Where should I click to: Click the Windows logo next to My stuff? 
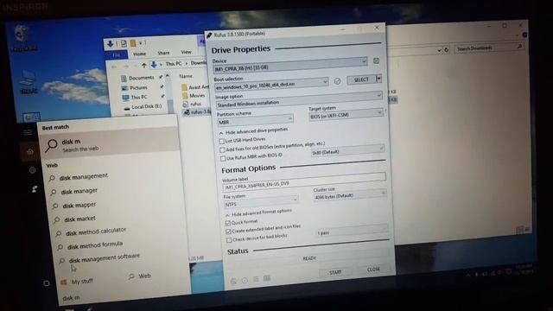tap(63, 282)
